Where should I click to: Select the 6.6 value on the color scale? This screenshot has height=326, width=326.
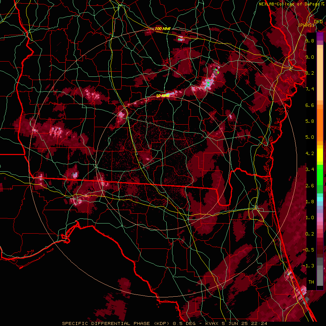pyautogui.click(x=310, y=105)
